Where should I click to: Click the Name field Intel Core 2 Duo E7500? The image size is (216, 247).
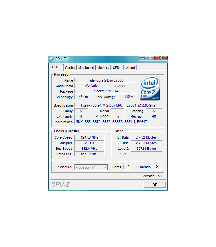106,80
